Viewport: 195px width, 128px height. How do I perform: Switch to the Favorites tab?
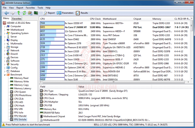17,18
